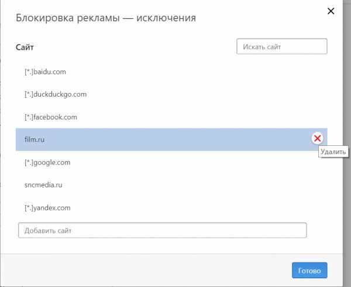Click the gray footer bar left of Готово

click(146, 270)
